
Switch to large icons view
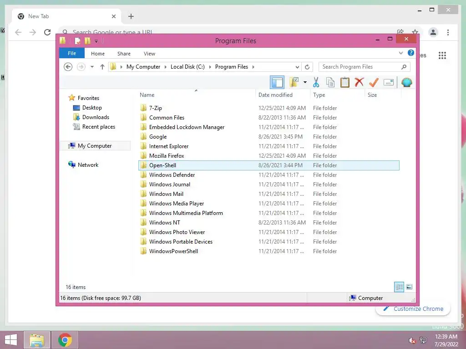point(409,287)
